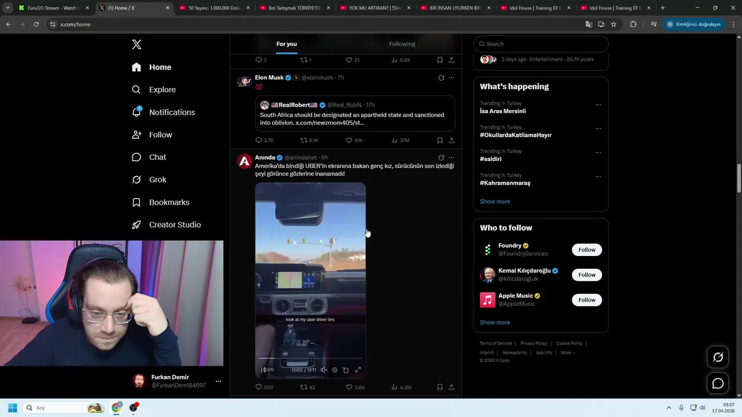The image size is (742, 417).
Task: Follow Kemal Kılıçdaroğlu
Action: tap(587, 275)
